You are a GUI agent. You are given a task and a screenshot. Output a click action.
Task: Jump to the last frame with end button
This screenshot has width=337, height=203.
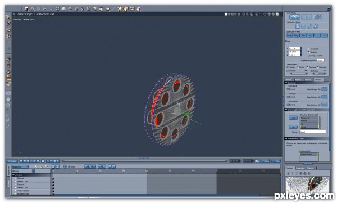38,161
